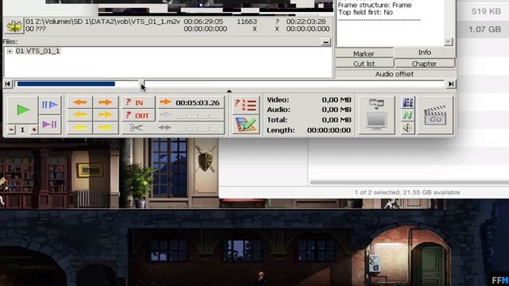Set cut-in point with ? IN button

click(x=138, y=102)
